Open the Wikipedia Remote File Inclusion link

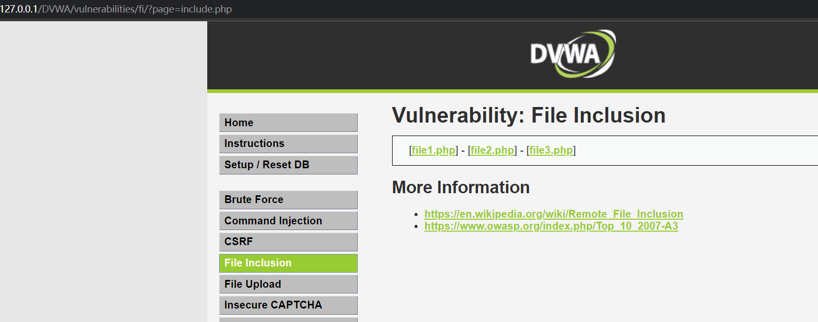click(x=553, y=214)
